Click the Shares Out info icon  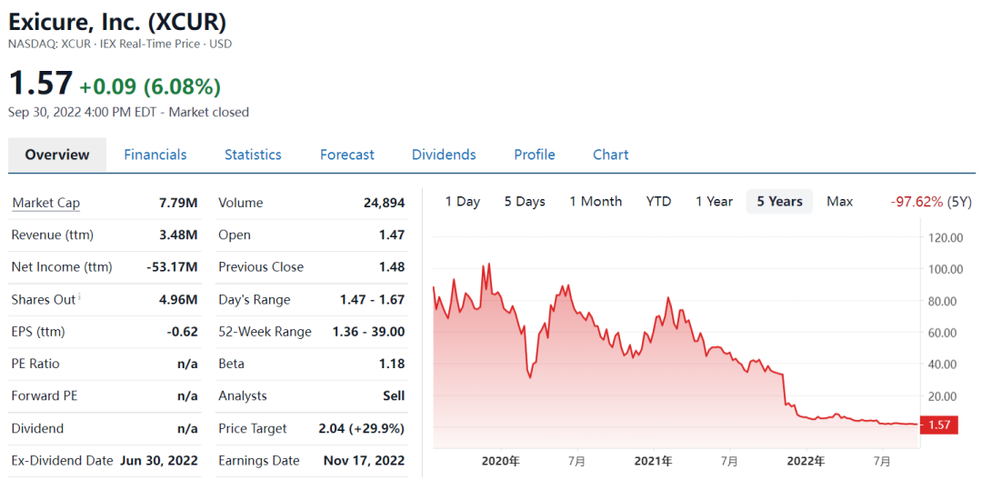click(79, 296)
